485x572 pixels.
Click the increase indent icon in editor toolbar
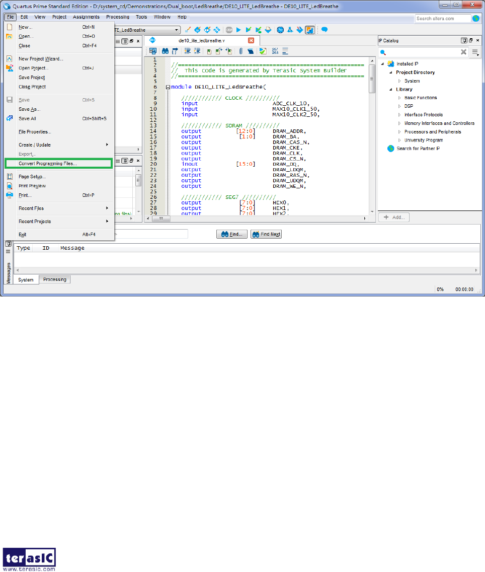pyautogui.click(x=187, y=51)
